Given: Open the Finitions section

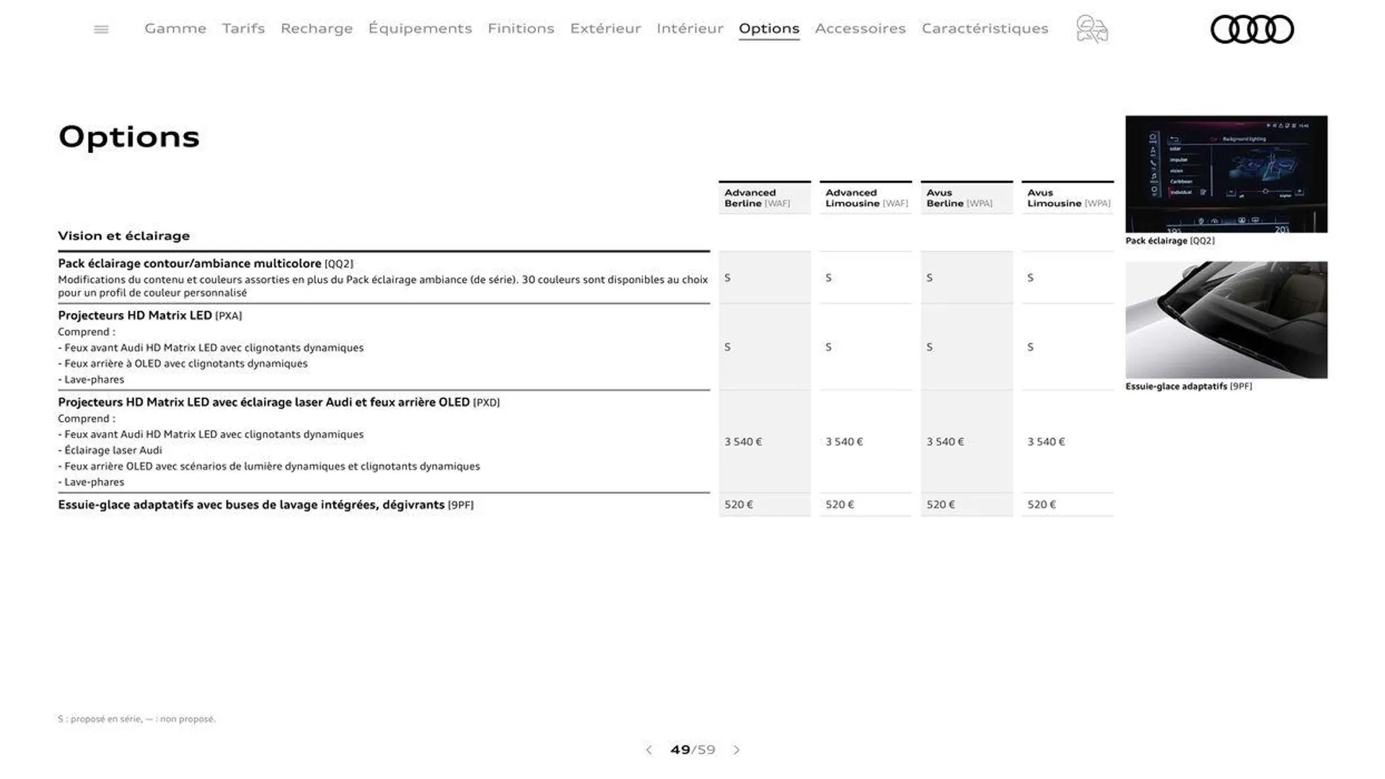Looking at the screenshot, I should 521,28.
